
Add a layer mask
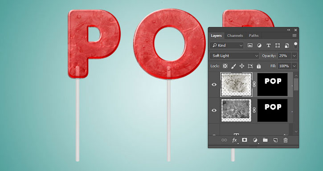(245, 140)
